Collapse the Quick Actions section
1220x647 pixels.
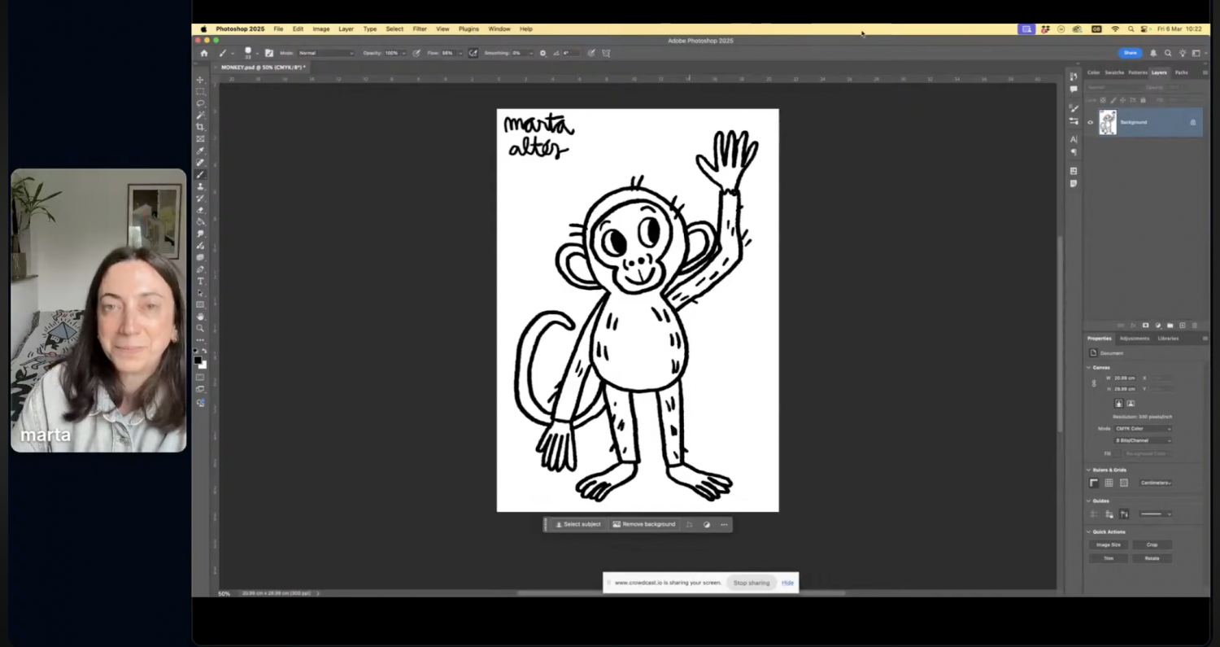(1089, 531)
